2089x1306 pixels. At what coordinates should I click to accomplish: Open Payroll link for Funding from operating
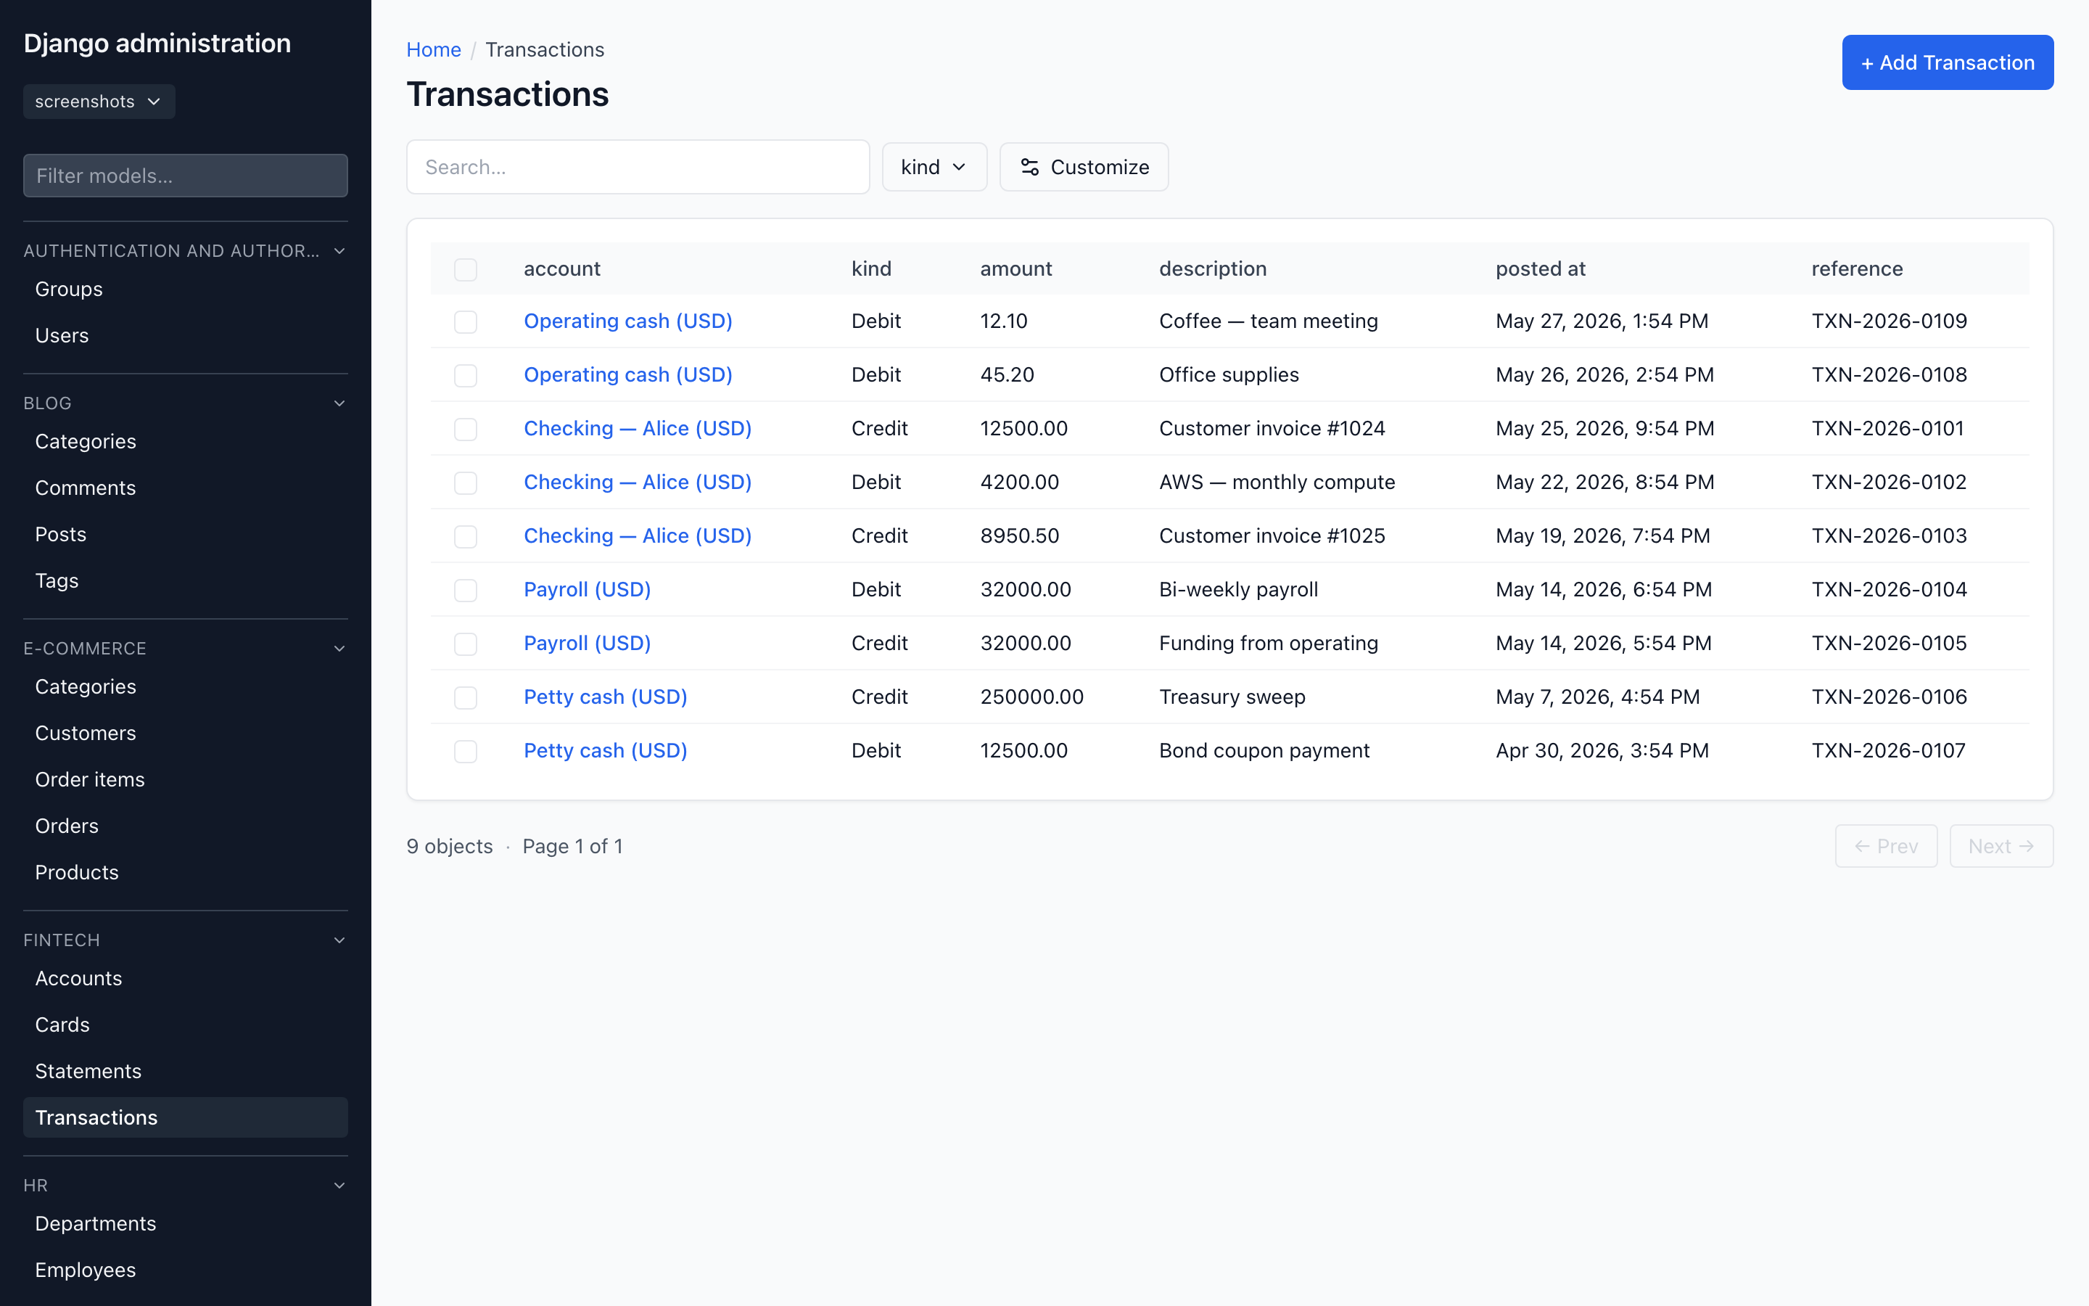tap(587, 643)
